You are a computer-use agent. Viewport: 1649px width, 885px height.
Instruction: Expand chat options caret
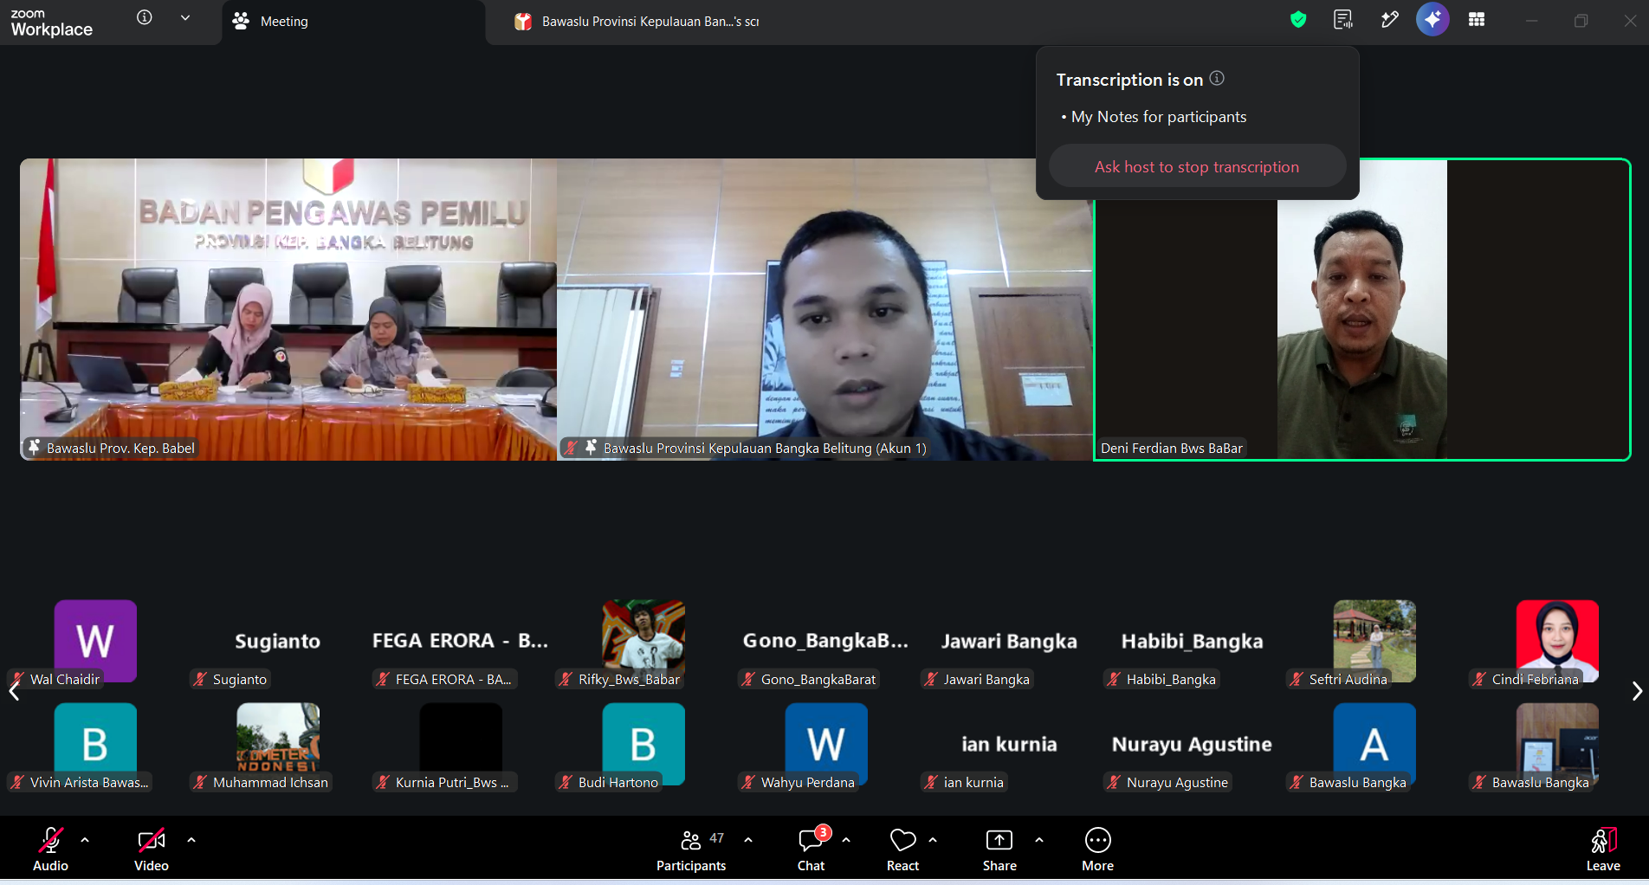point(846,840)
